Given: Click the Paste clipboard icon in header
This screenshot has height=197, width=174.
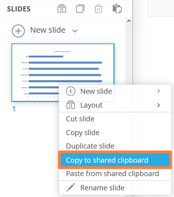Looking at the screenshot, I should (117, 9).
